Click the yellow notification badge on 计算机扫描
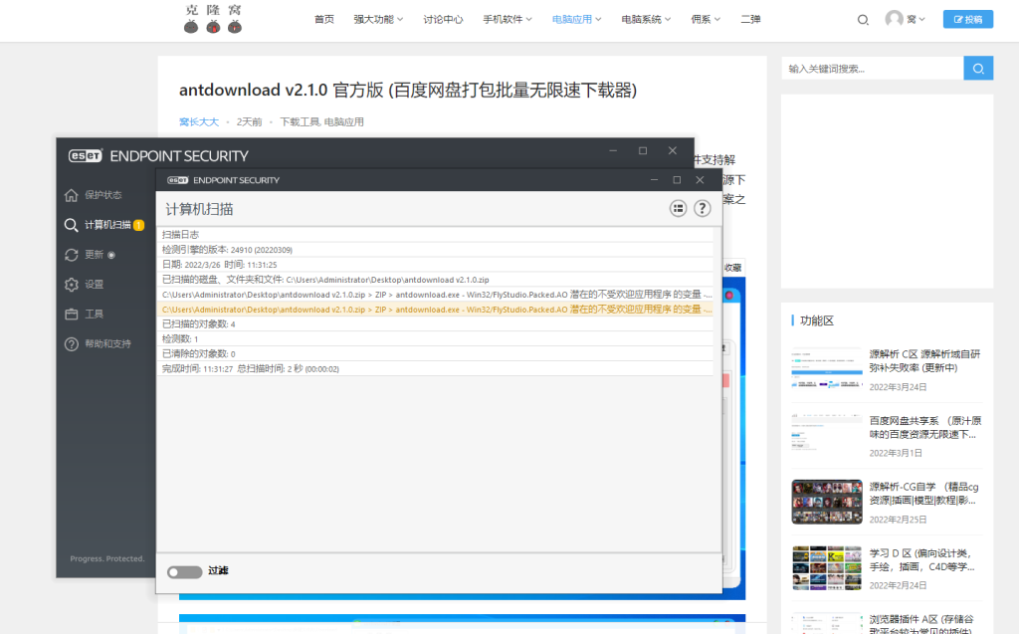The image size is (1019, 634). tap(138, 225)
